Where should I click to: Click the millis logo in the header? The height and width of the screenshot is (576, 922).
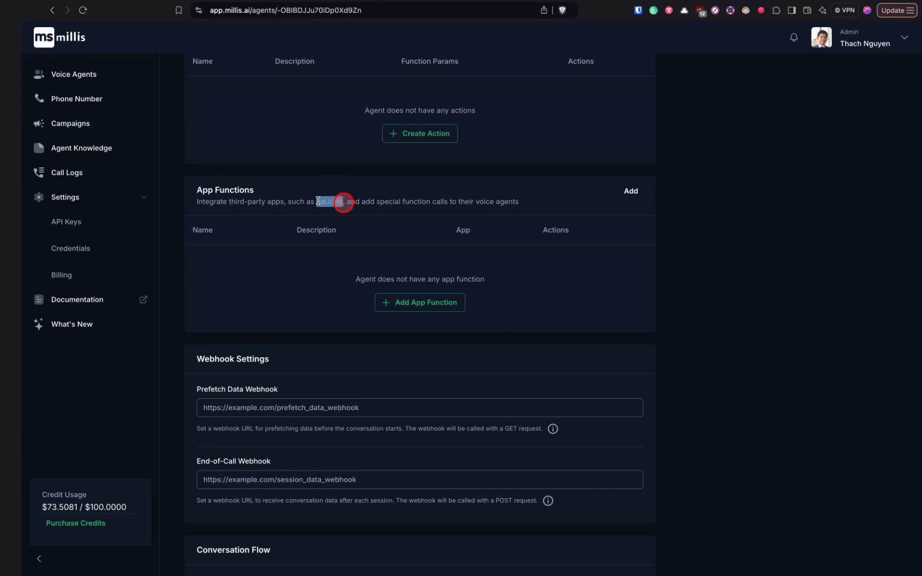point(59,37)
